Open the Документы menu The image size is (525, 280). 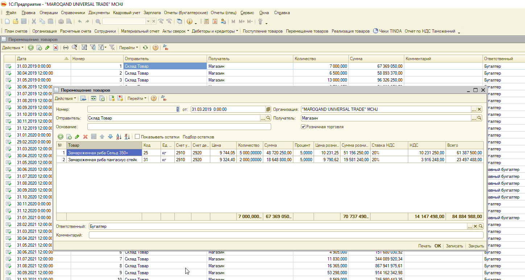click(x=99, y=13)
